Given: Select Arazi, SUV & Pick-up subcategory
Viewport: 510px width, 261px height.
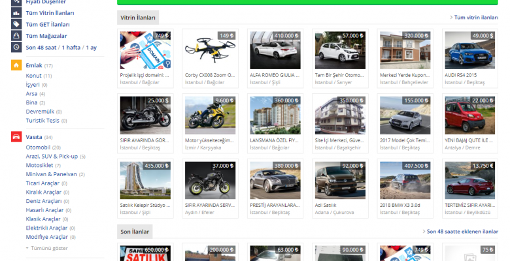Looking at the screenshot, I should click(x=52, y=157).
